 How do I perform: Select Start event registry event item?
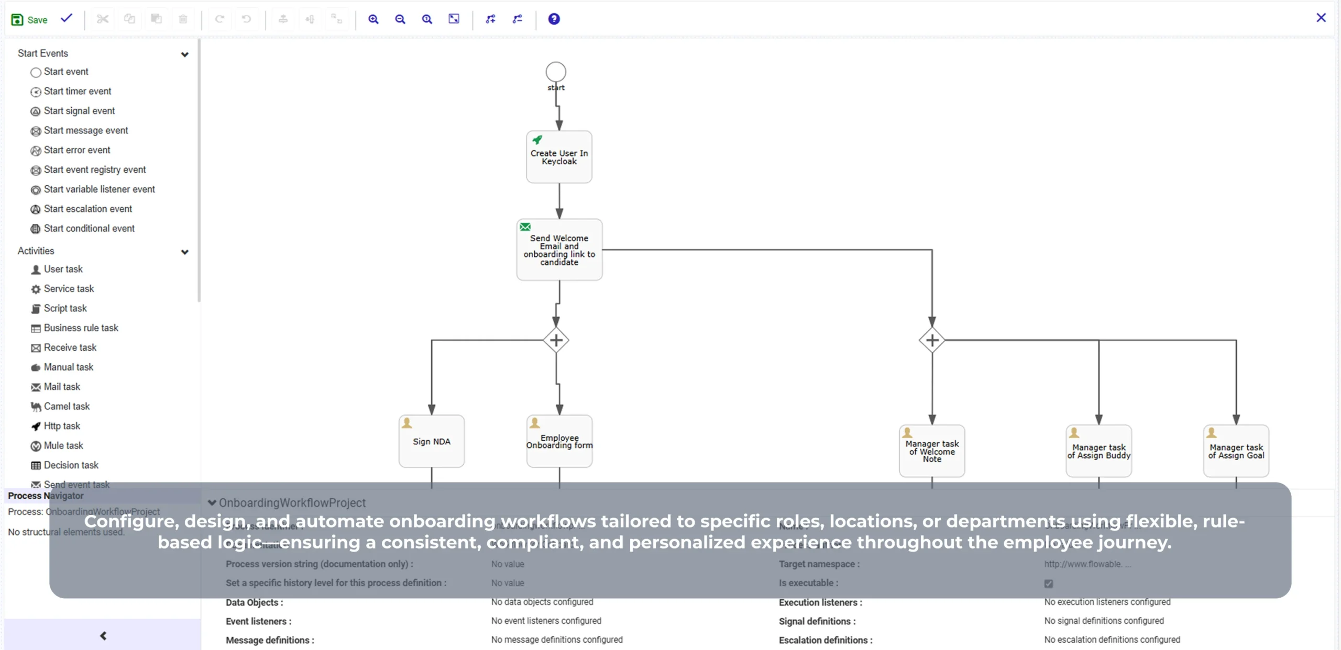88,170
